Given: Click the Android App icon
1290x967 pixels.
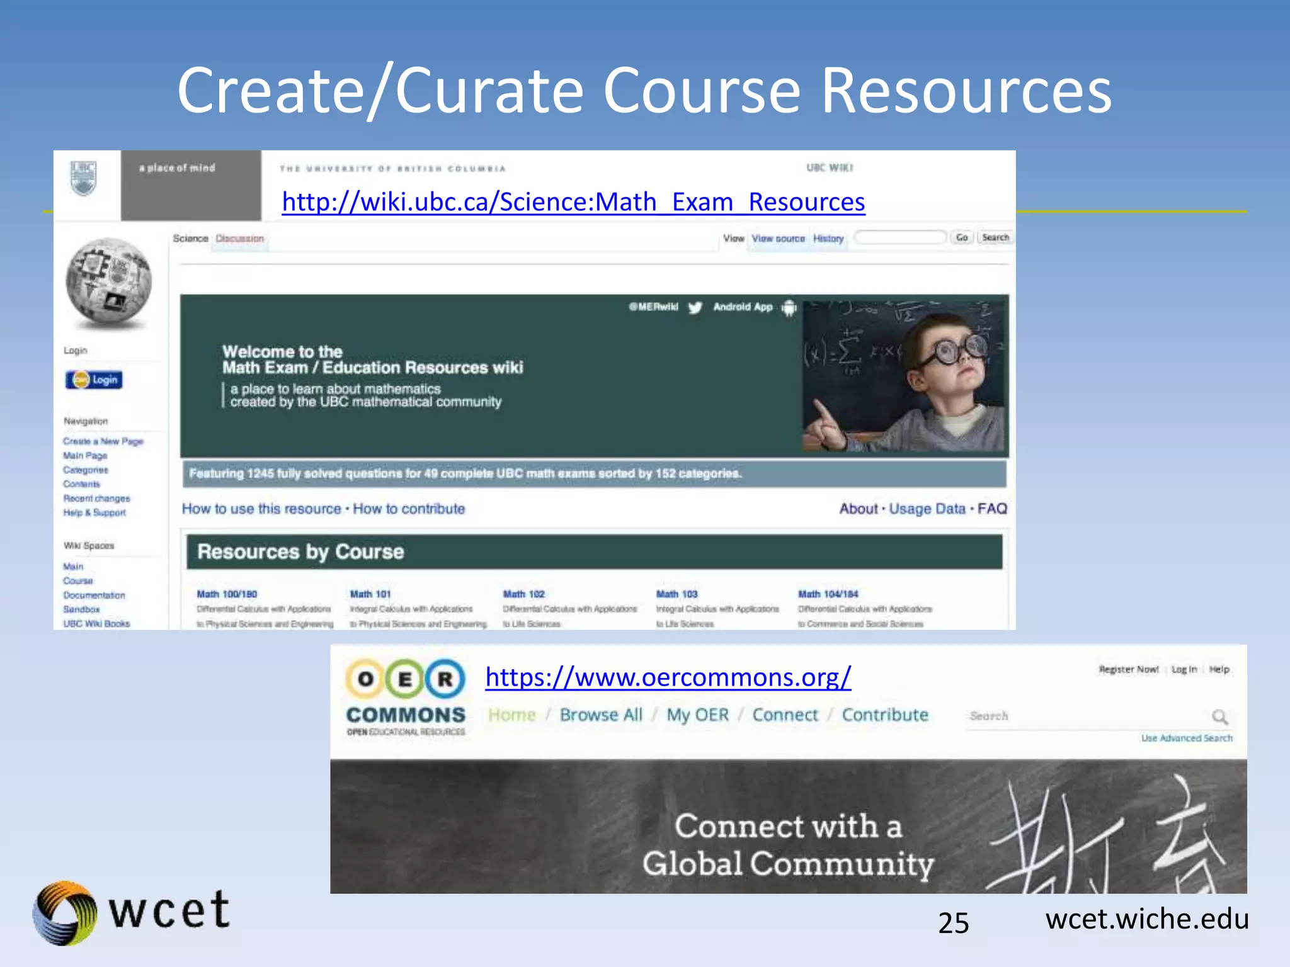Looking at the screenshot, I should coord(789,308).
